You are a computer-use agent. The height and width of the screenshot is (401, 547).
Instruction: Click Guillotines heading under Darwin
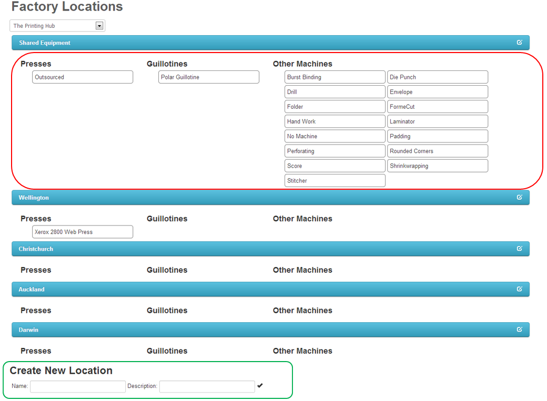click(167, 351)
